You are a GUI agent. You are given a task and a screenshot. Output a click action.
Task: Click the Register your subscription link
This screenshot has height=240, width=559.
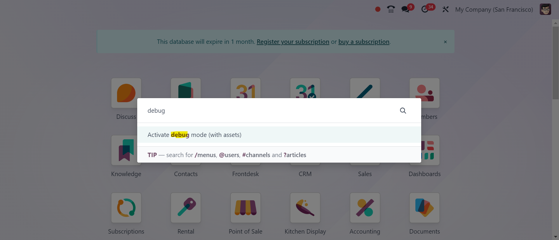coord(293,42)
